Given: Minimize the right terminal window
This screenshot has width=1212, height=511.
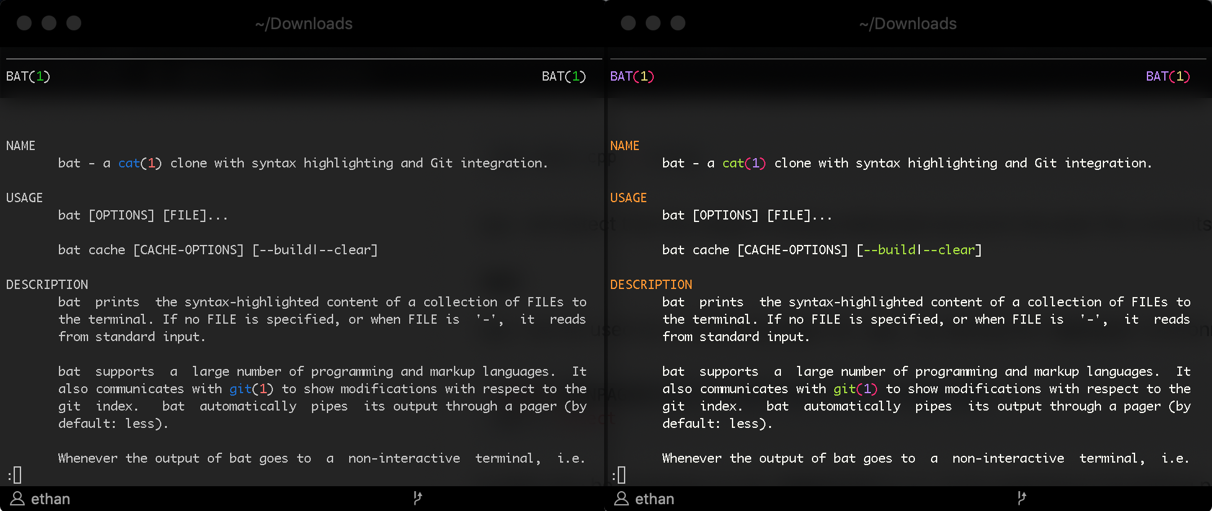Looking at the screenshot, I should [x=653, y=23].
